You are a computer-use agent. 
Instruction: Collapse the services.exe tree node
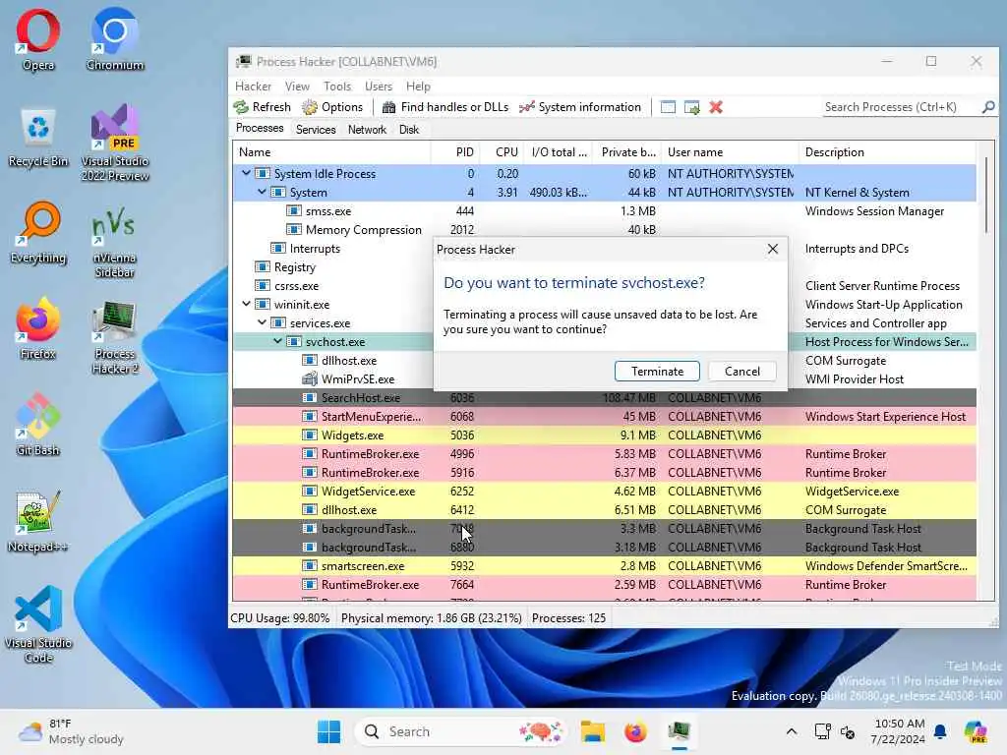[262, 322]
